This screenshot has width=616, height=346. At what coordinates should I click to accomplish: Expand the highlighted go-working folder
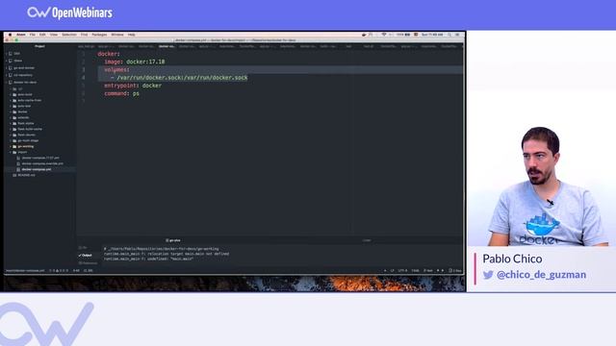click(26, 146)
